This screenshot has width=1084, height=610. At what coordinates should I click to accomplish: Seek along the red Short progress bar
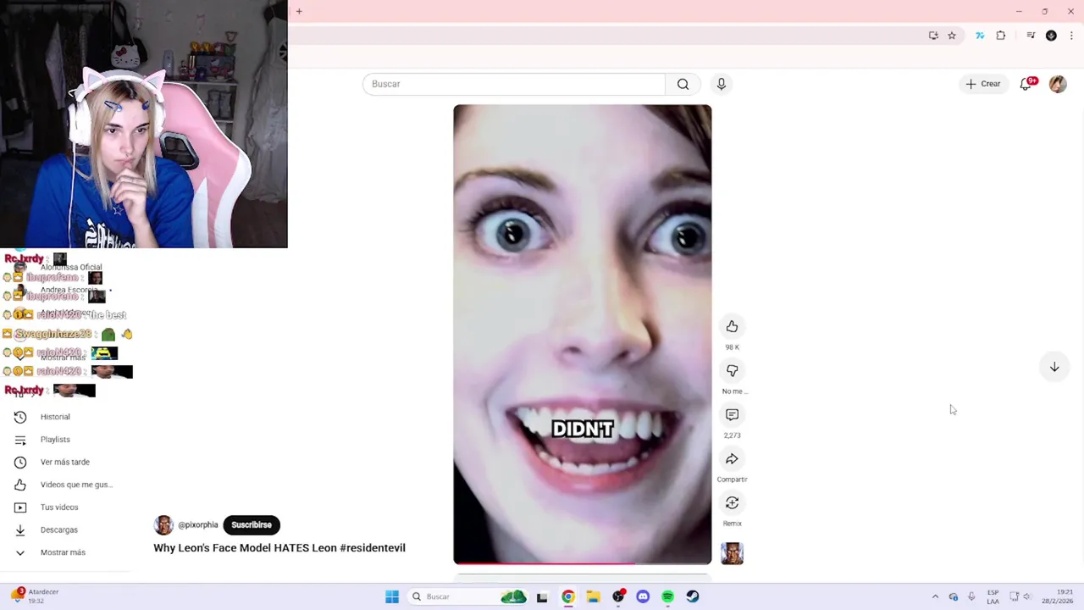[x=582, y=563]
